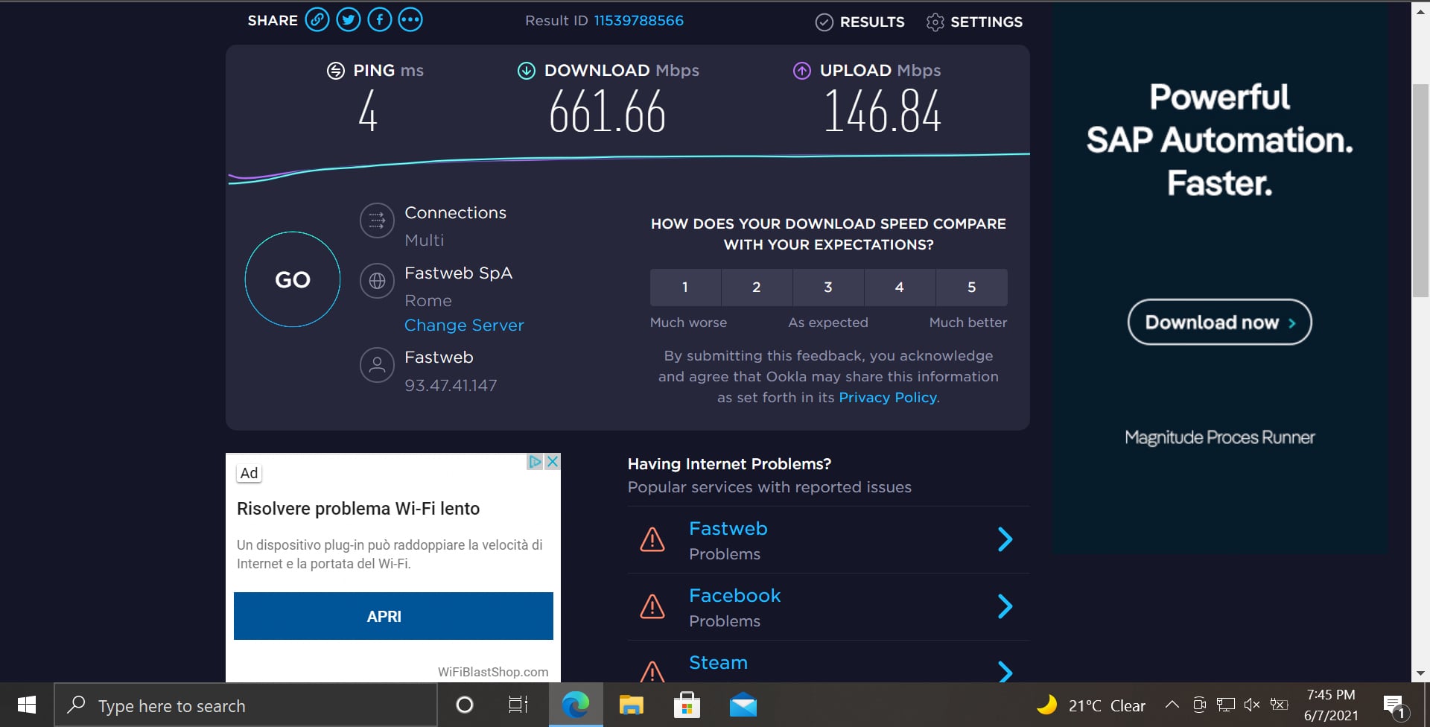Open Steam problems report
Screen dimensions: 1430x727
[719, 663]
